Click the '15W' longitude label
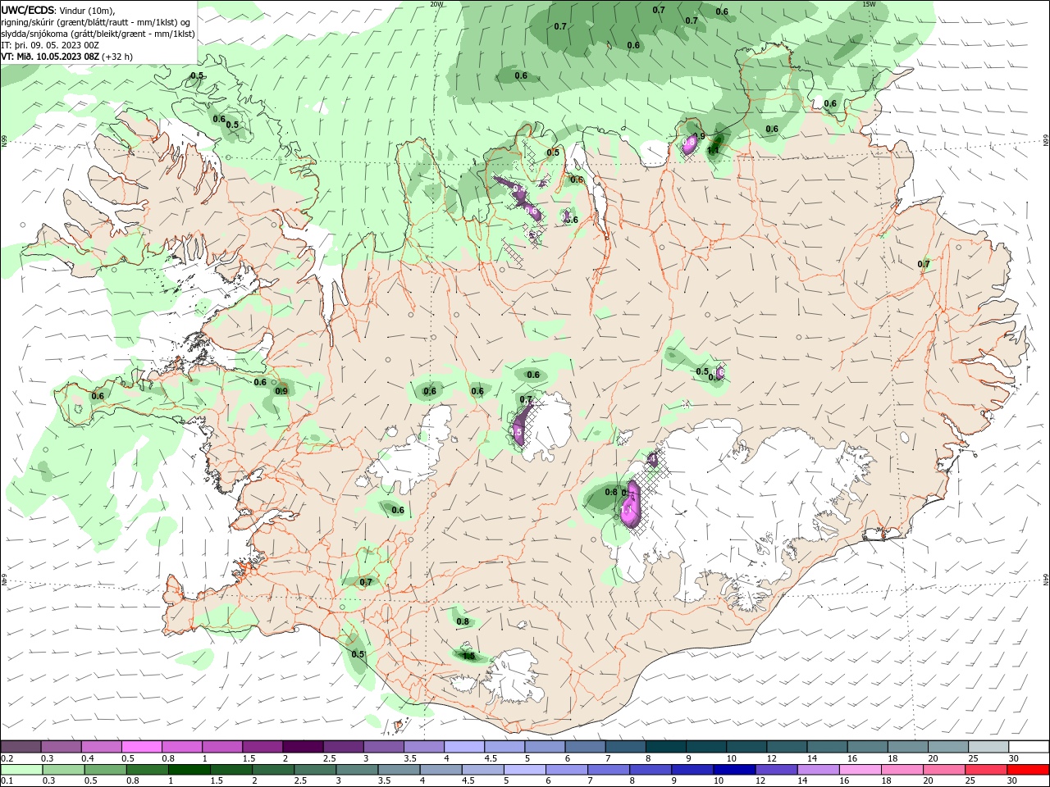This screenshot has height=787, width=1050. [x=870, y=4]
